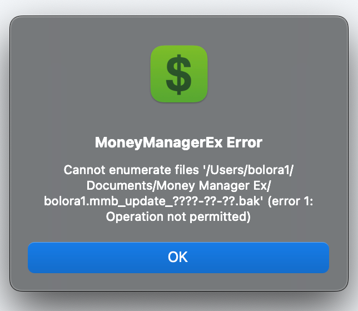Click the word MoneyManagerEx in the heading

pos(158,143)
